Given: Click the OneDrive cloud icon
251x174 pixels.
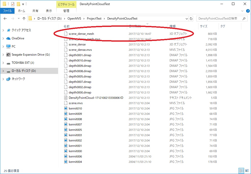Looking at the screenshot, I should pos(8,38).
